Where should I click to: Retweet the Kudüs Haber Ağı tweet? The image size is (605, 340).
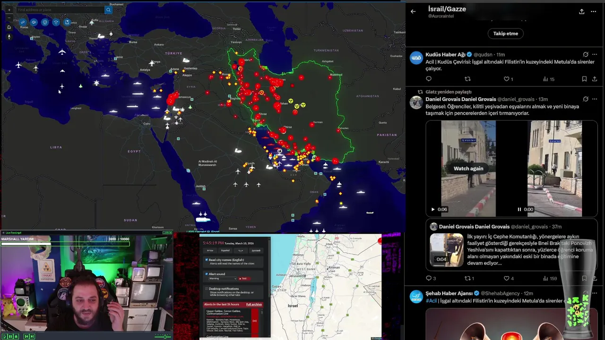467,79
